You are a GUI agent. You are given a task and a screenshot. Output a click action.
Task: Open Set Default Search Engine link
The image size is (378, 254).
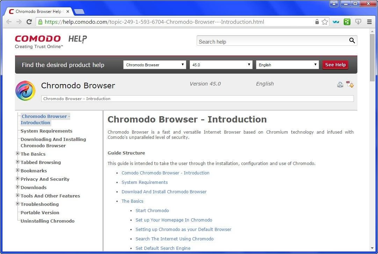(x=163, y=248)
